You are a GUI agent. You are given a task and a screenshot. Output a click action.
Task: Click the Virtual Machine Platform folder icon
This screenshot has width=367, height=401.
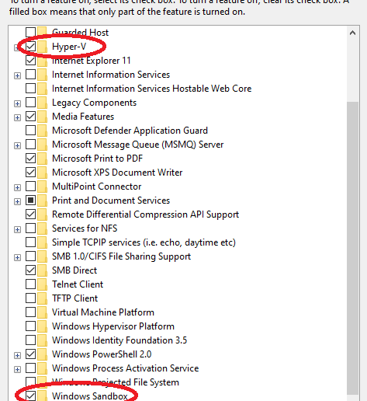click(x=43, y=312)
